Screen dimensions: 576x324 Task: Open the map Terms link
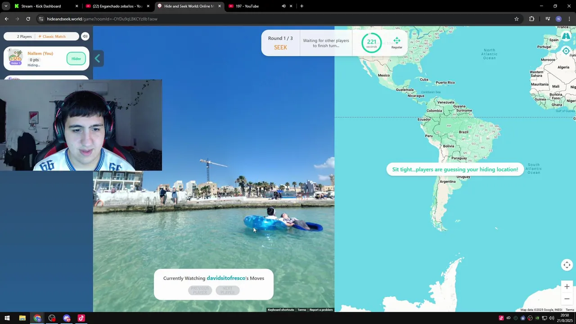pos(570,310)
